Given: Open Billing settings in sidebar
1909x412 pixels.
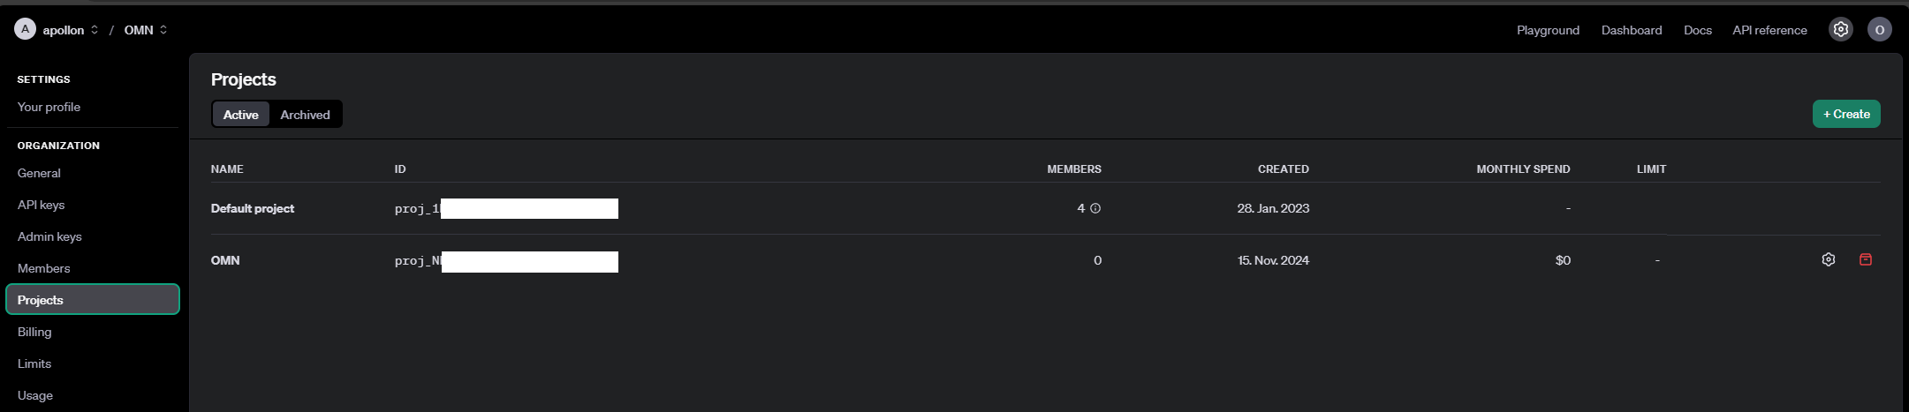Looking at the screenshot, I should (34, 332).
